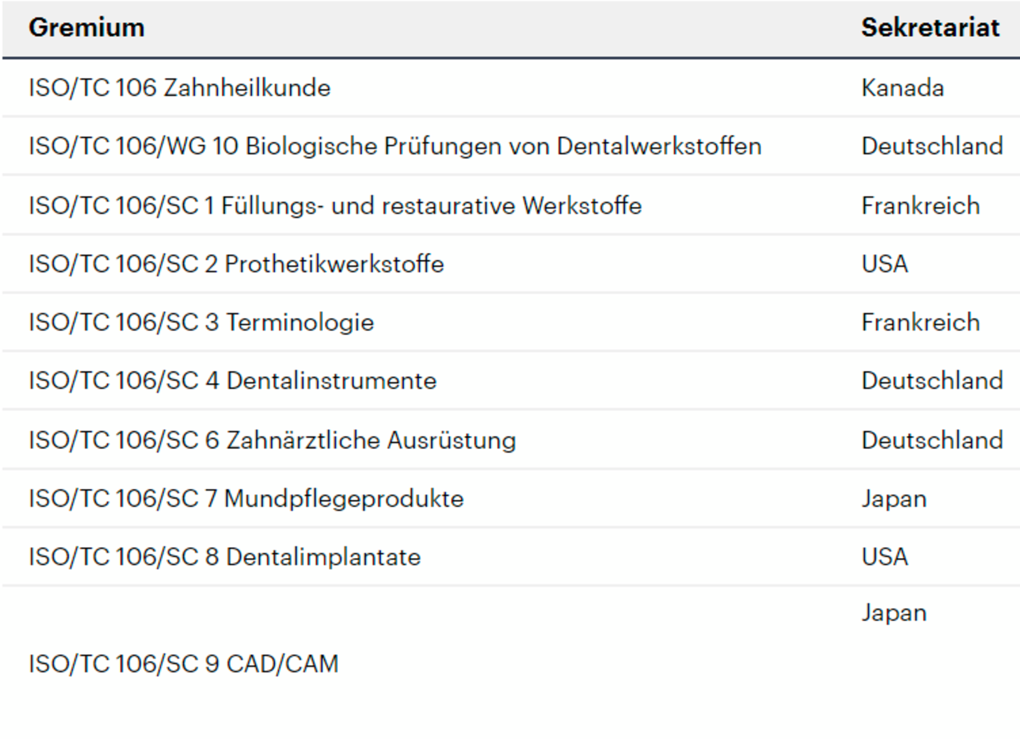1020x739 pixels.
Task: Click the Sekretariat column header
Action: pos(930,27)
